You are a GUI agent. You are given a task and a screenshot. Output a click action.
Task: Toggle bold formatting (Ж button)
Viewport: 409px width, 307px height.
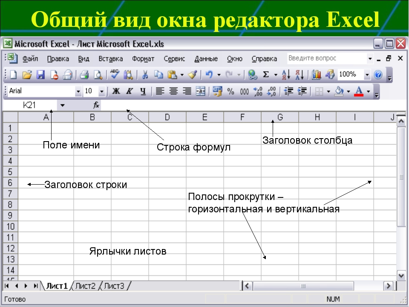coord(116,91)
